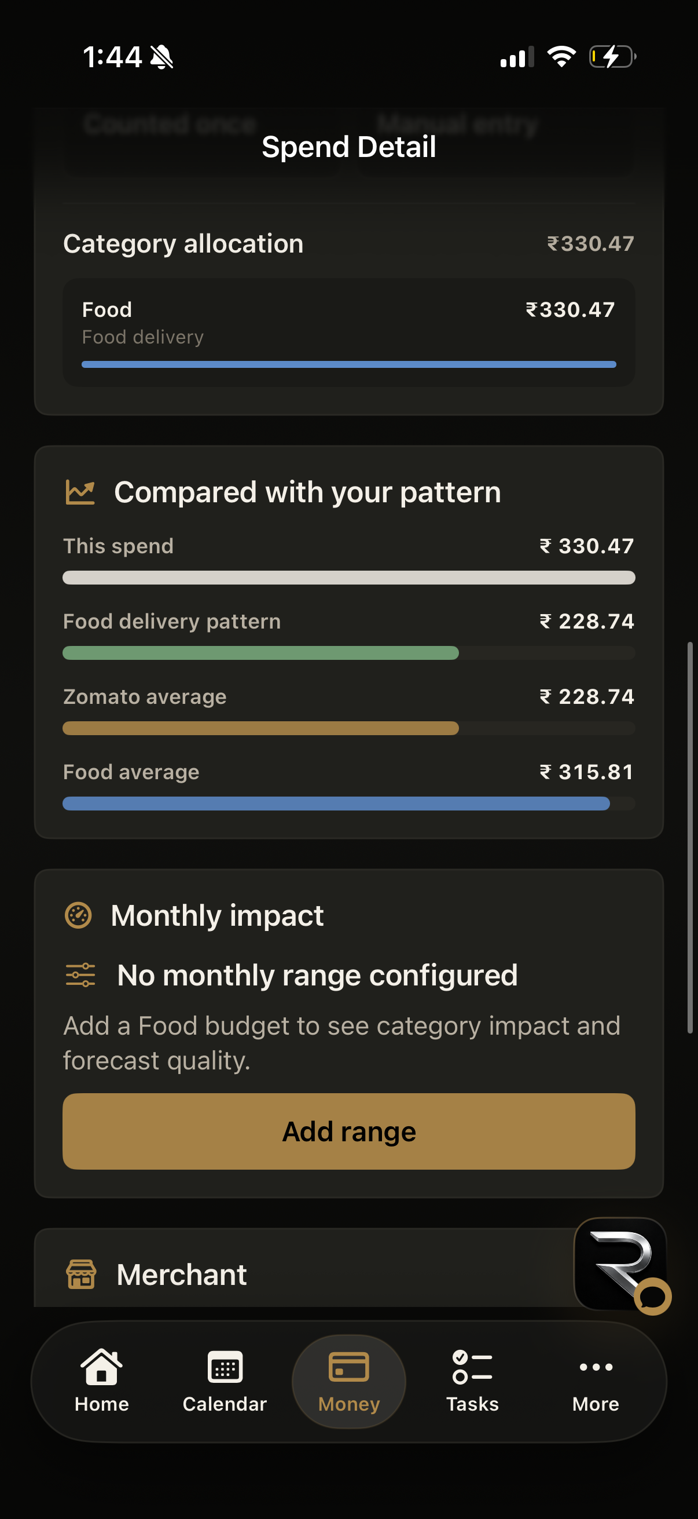Open the Home tab house icon
The height and width of the screenshot is (1519, 698).
(101, 1366)
